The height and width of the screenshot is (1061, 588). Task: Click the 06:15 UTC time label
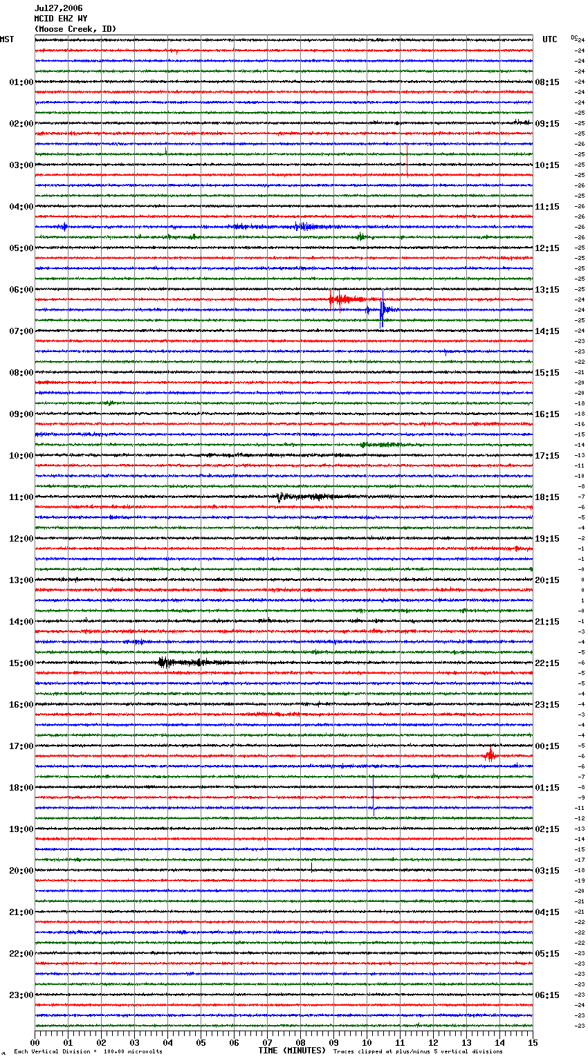pos(547,995)
